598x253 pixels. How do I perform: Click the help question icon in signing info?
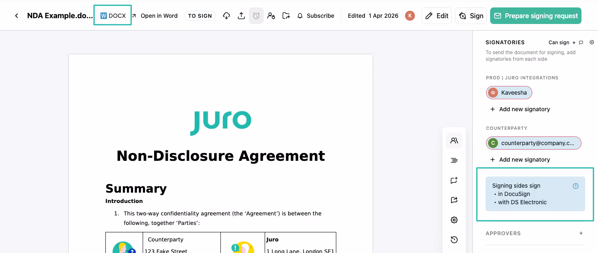(576, 186)
